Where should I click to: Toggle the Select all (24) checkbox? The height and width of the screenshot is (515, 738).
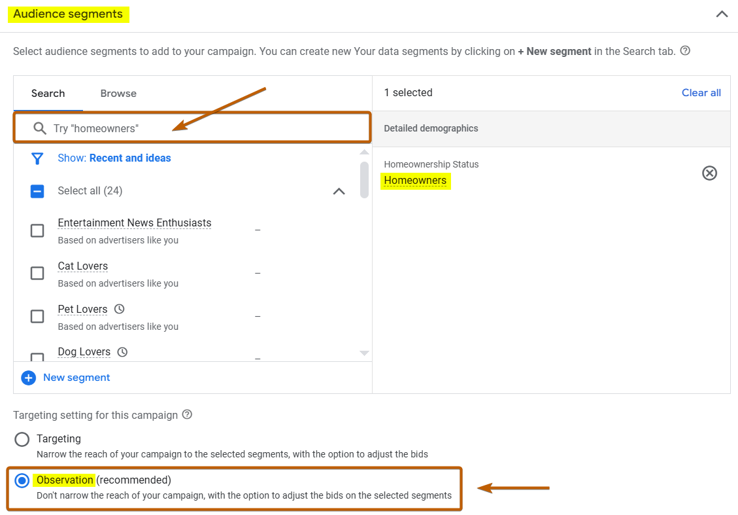click(37, 191)
